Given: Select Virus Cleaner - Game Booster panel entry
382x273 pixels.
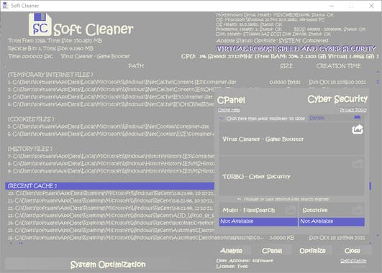Looking at the screenshot, I should coord(292,139).
